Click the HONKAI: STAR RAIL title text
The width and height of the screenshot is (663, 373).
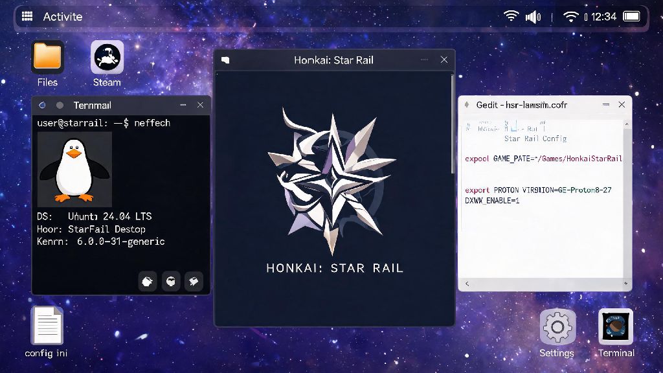(x=335, y=268)
